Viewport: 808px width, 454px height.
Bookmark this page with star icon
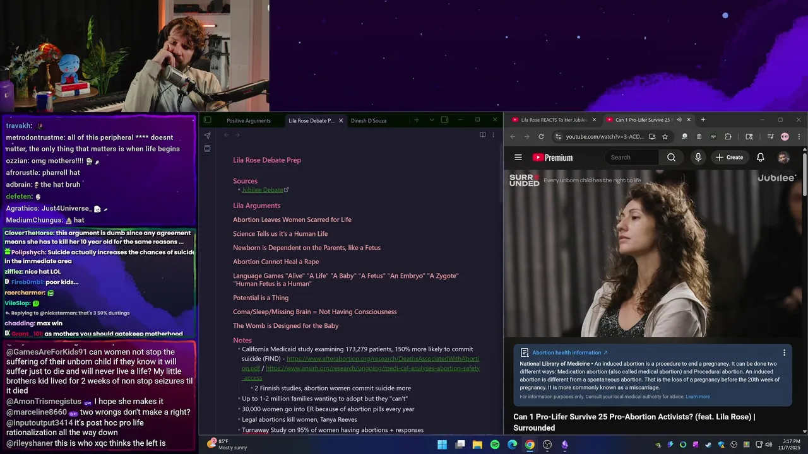pos(665,136)
